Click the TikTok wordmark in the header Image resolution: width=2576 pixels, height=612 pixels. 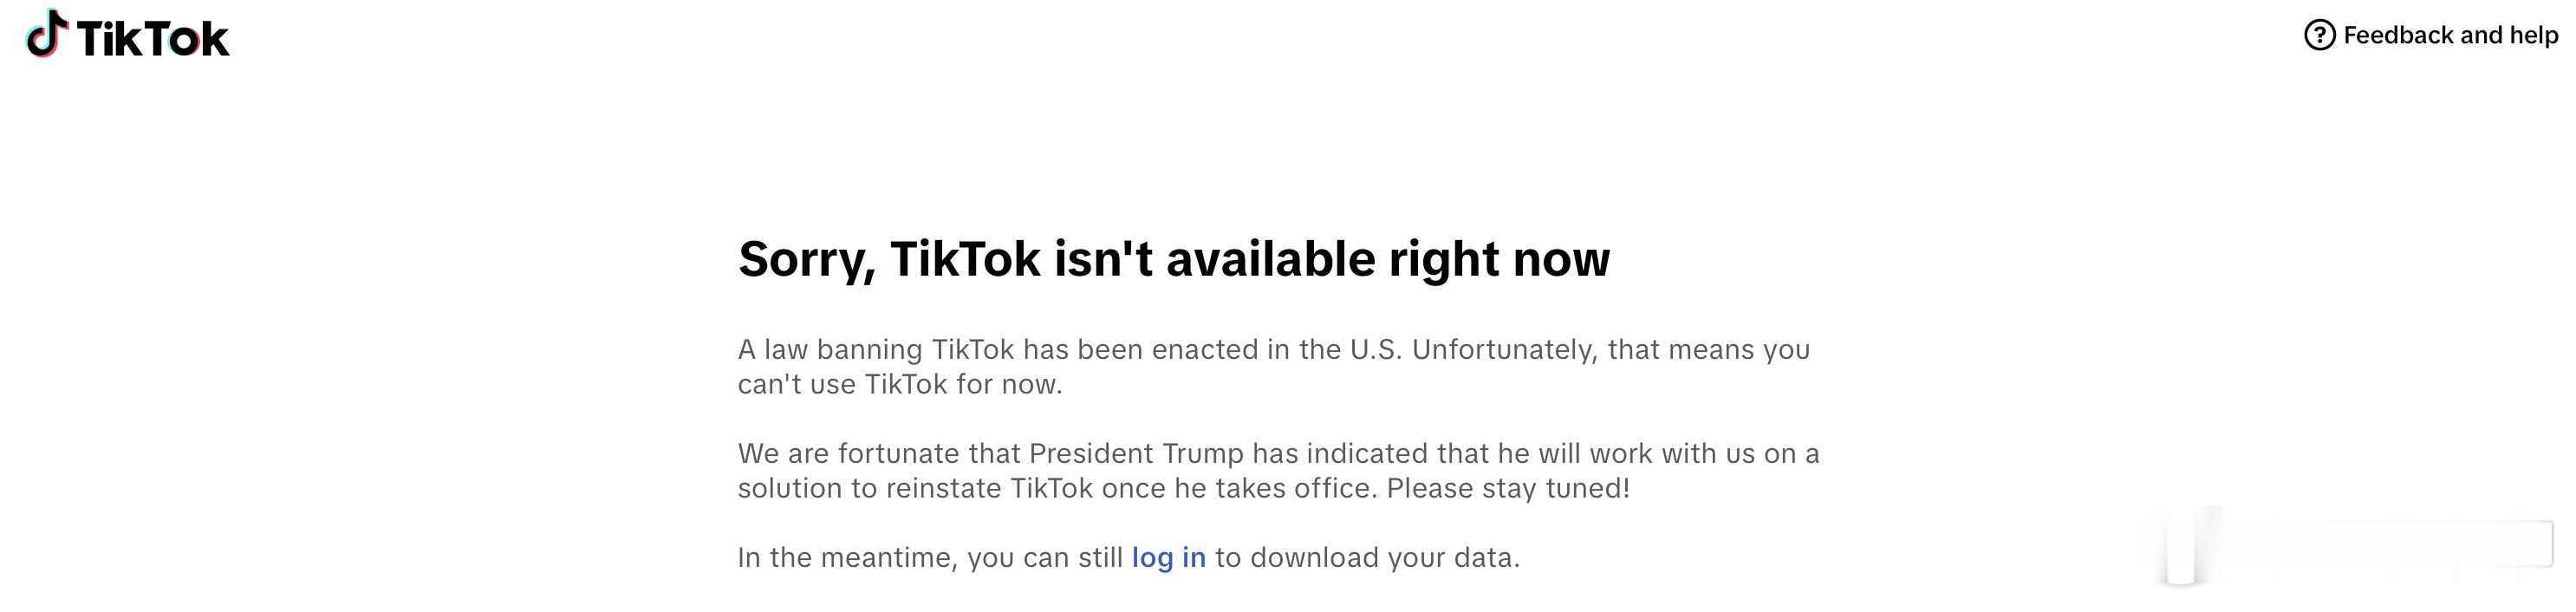pyautogui.click(x=153, y=39)
